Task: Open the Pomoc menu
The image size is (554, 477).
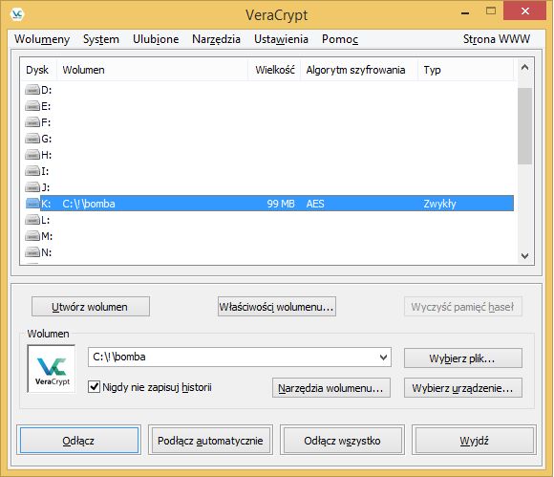Action: click(340, 39)
